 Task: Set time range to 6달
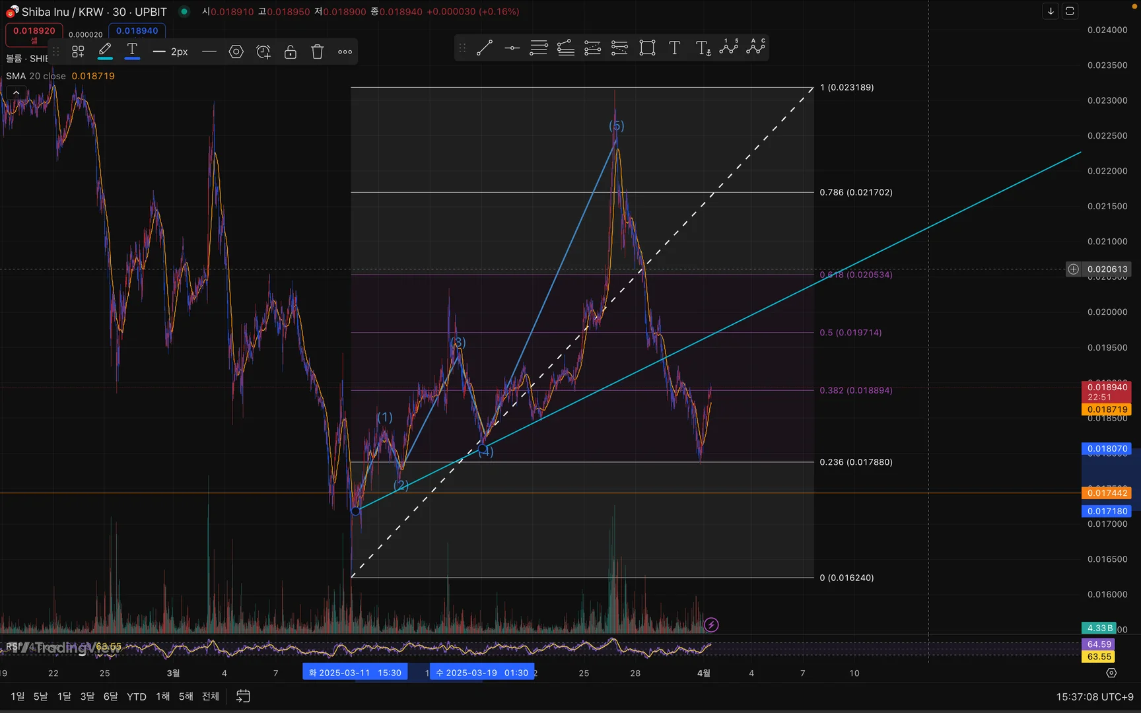[x=110, y=696]
